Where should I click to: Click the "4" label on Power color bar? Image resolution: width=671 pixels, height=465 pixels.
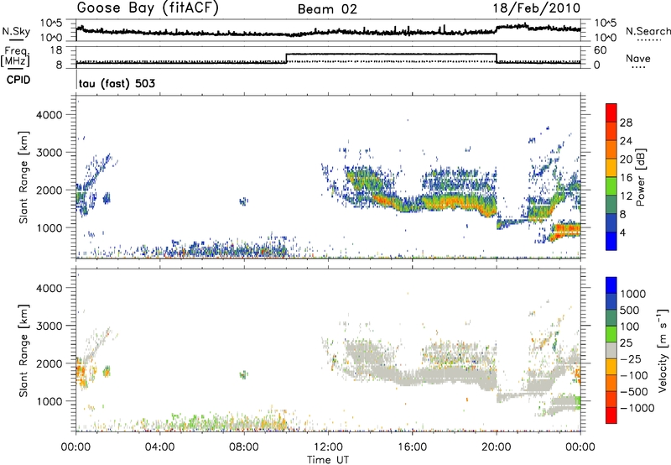pos(622,232)
